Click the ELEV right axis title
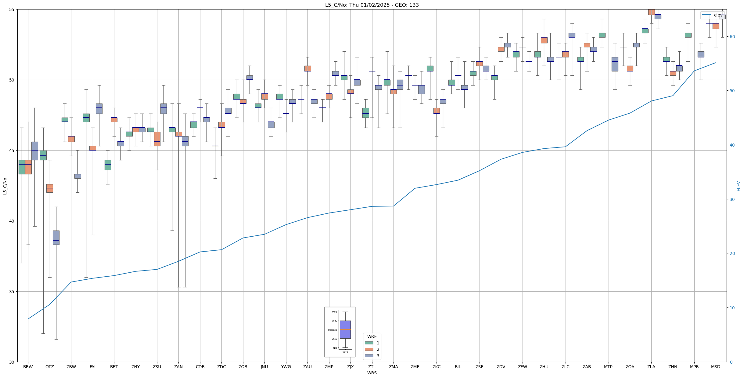The height and width of the screenshot is (378, 744). coord(738,186)
